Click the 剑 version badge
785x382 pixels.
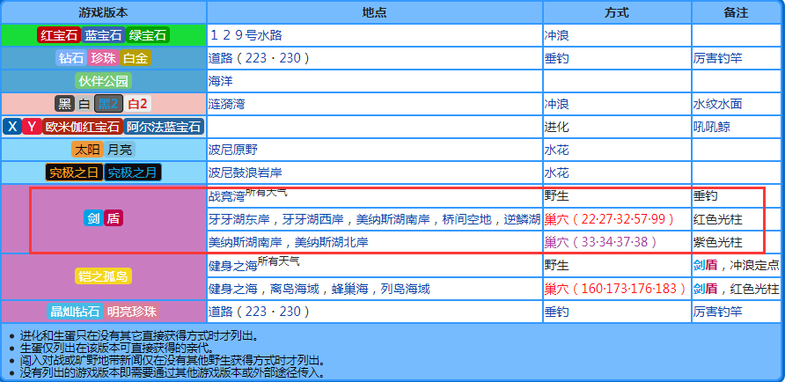(x=93, y=219)
